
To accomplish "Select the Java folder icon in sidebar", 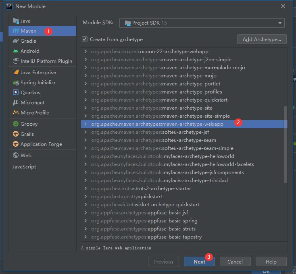I will (x=16, y=21).
